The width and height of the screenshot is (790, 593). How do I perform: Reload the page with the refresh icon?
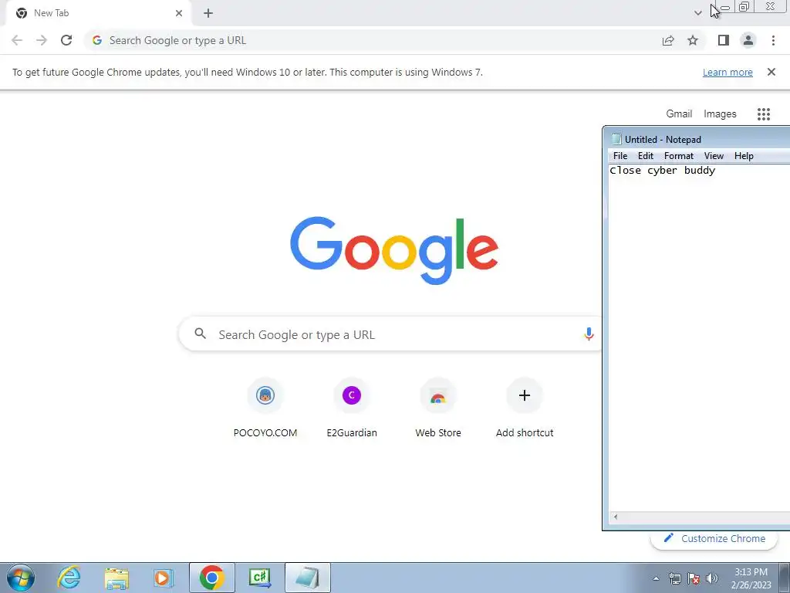66,40
